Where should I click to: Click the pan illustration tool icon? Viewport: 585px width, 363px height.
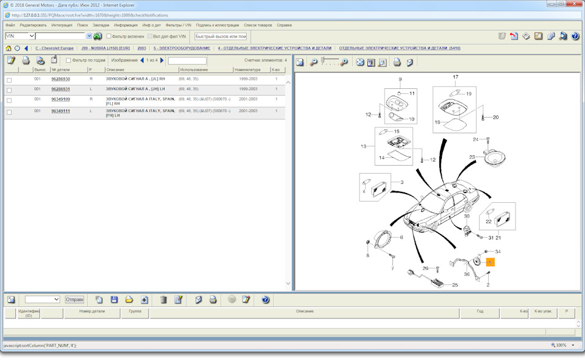pos(360,62)
